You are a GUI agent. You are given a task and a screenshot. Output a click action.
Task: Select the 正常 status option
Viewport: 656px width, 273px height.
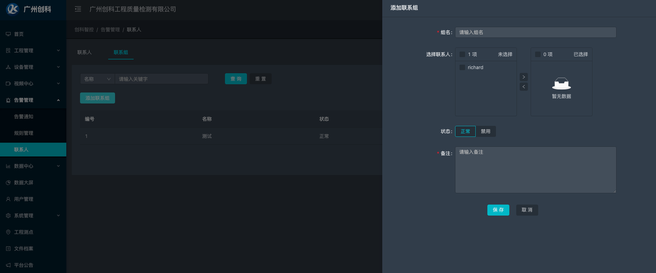[x=465, y=131]
